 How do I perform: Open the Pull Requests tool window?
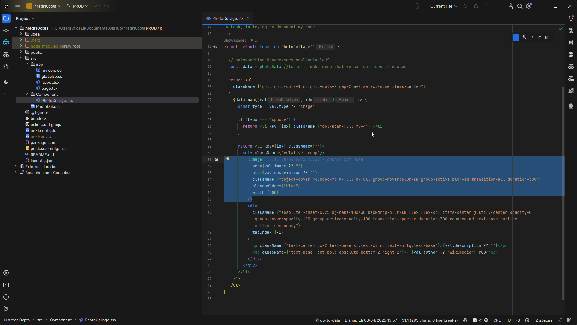coord(6,67)
